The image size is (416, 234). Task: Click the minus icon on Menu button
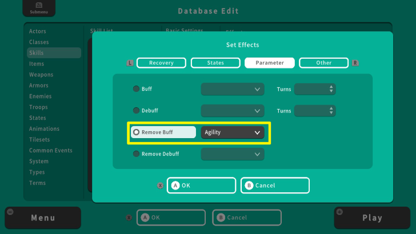point(10,212)
